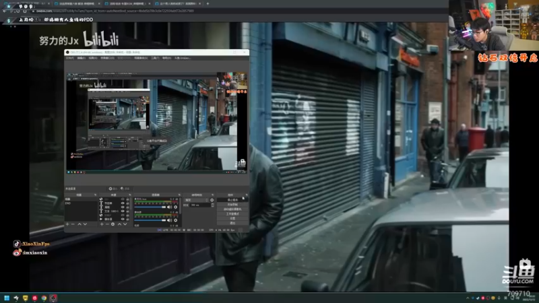Viewport: 539px width, 303px height.
Task: Open the red taskbar app icon
Action: pyautogui.click(x=35, y=298)
